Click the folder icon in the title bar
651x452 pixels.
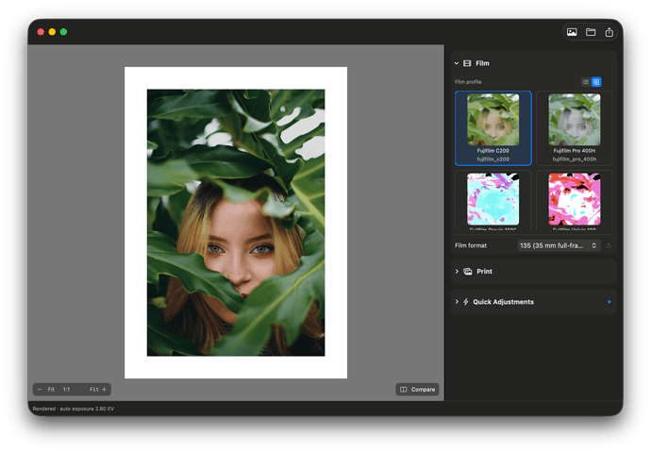pos(591,32)
